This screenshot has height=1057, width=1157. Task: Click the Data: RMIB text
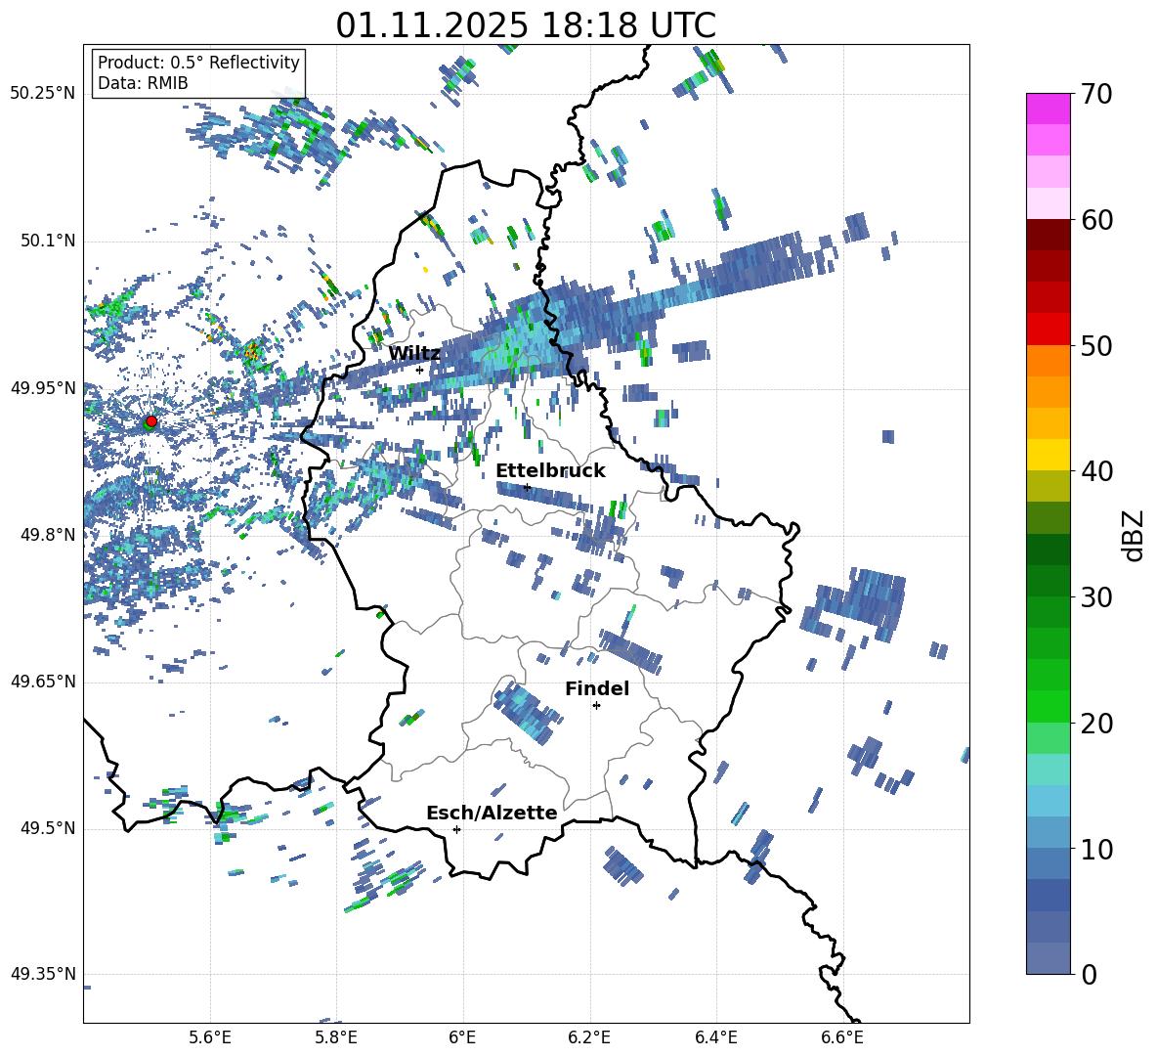pyautogui.click(x=143, y=83)
